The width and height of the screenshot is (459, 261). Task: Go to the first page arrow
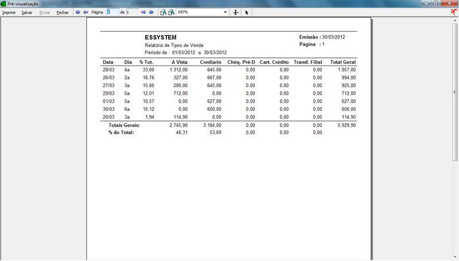(77, 12)
